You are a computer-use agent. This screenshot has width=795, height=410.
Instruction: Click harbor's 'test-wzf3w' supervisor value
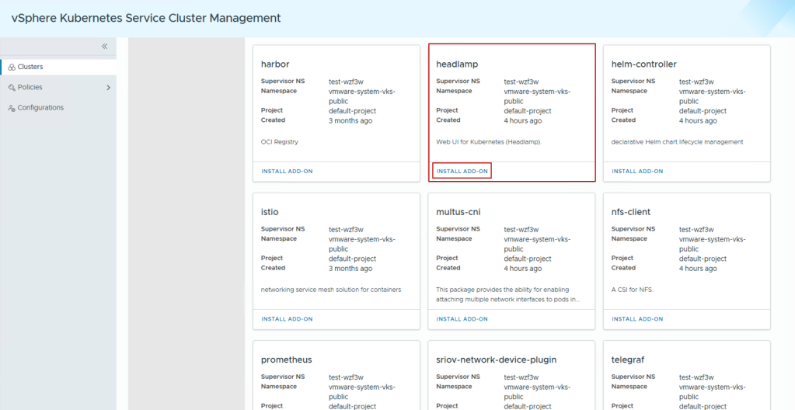(x=346, y=82)
